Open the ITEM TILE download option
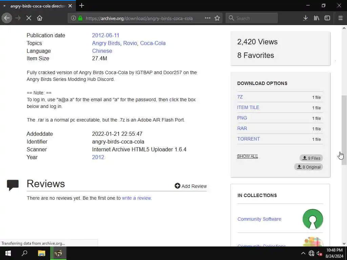347x260 pixels. click(248, 107)
